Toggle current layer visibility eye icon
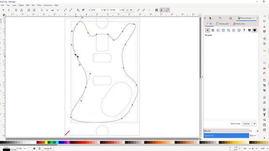This screenshot has height=151, width=269. tap(34, 148)
